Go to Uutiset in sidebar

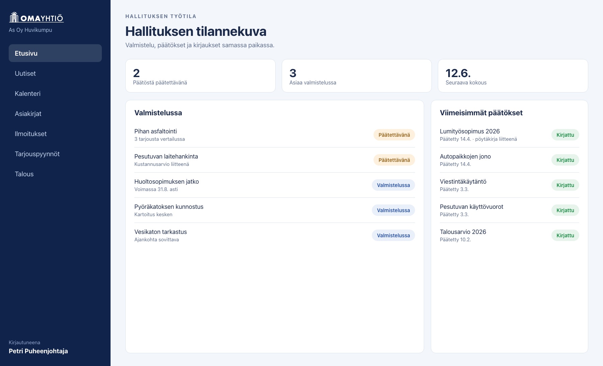pos(55,73)
